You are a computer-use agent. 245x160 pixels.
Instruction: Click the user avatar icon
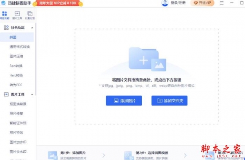click(165, 3)
